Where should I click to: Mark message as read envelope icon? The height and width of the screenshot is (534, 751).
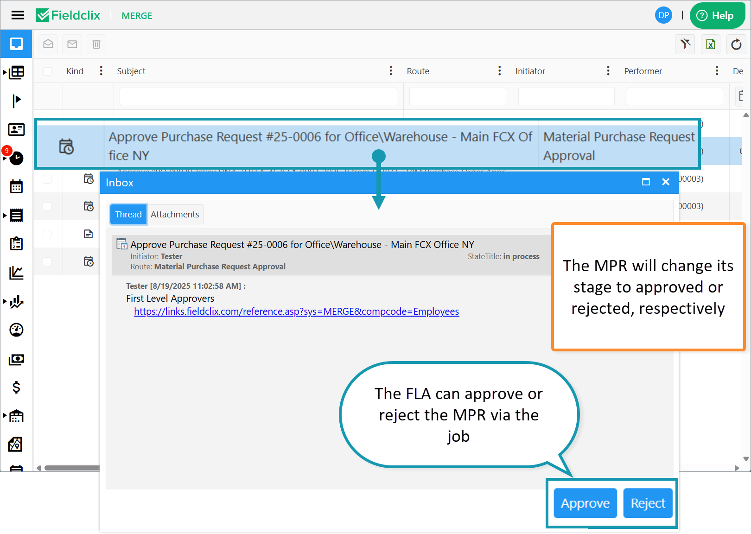pyautogui.click(x=48, y=44)
